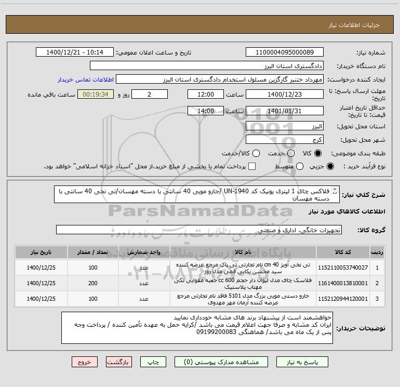Click the جارو دستی مویی بزرگ item name
This screenshot has height=387, width=400.
point(243,299)
